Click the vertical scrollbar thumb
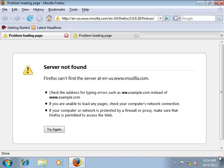The image size is (224, 168). 221,92
